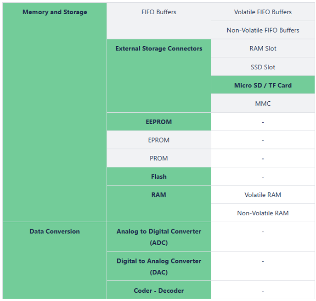The width and height of the screenshot is (316, 301).
Task: Click the Memory and Storage category cell
Action: [55, 12]
